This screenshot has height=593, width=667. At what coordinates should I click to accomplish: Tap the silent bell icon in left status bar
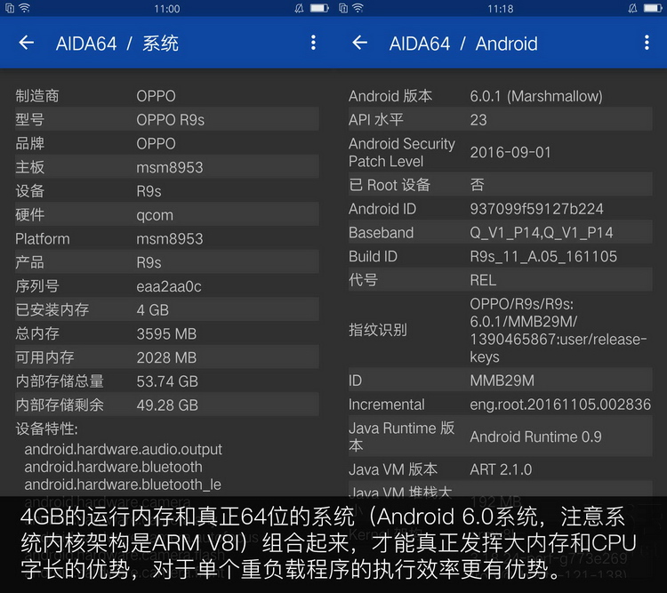299,8
